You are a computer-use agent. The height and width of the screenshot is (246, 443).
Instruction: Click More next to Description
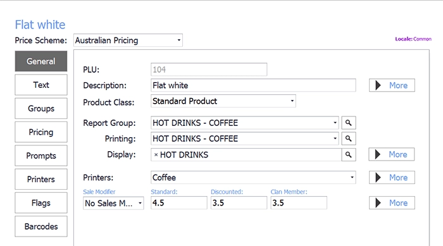392,85
